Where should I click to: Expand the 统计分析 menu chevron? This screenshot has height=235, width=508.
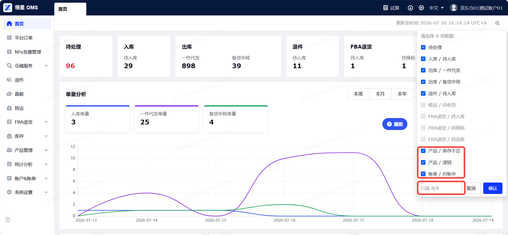click(46, 164)
